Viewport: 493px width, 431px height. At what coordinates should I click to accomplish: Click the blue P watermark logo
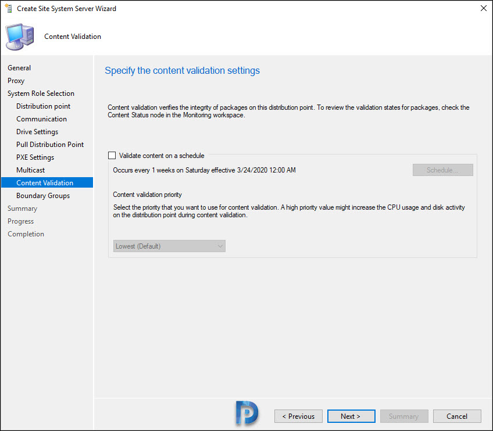(247, 413)
